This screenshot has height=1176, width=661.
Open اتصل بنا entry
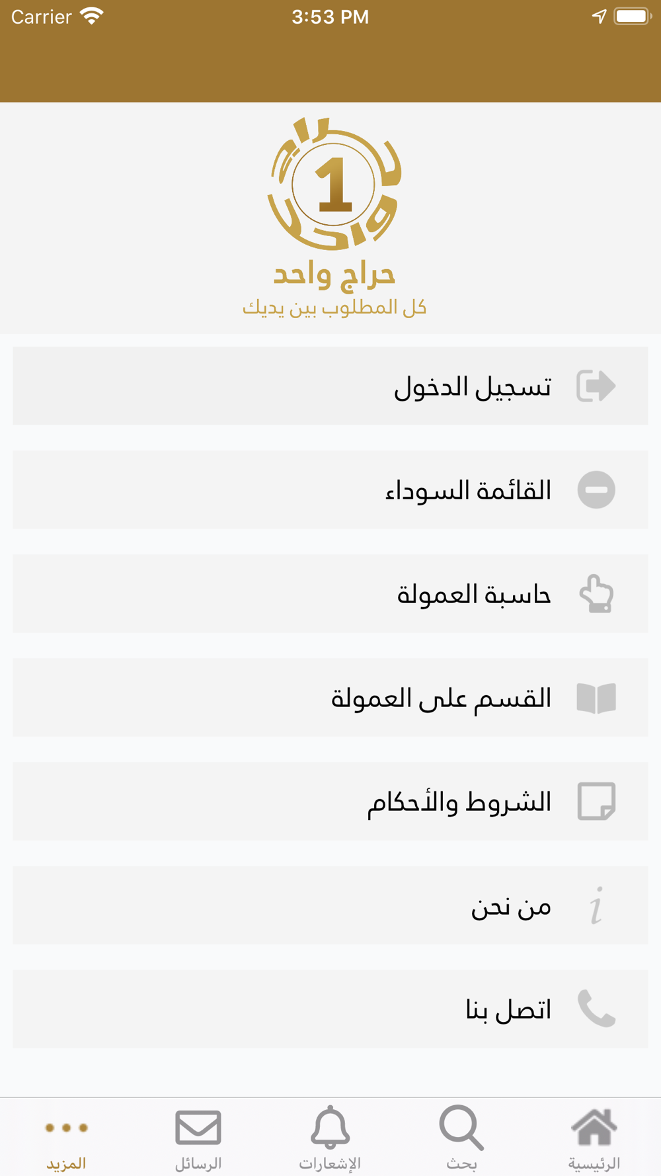coord(330,1009)
